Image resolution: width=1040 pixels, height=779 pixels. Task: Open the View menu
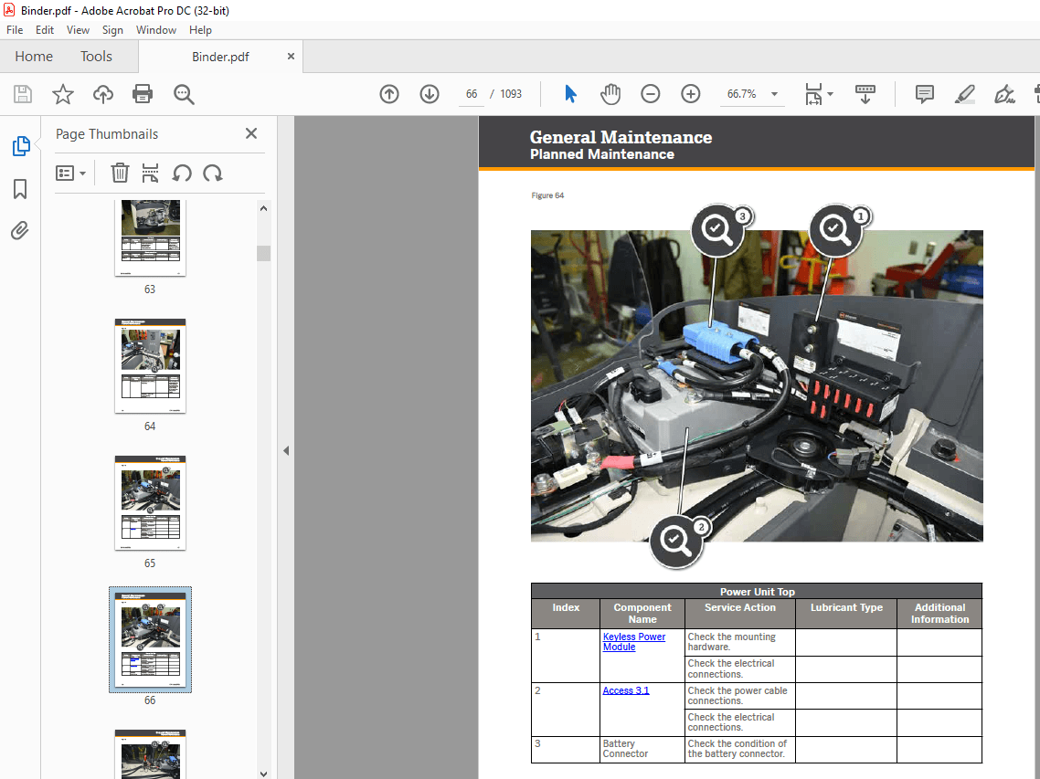point(78,29)
